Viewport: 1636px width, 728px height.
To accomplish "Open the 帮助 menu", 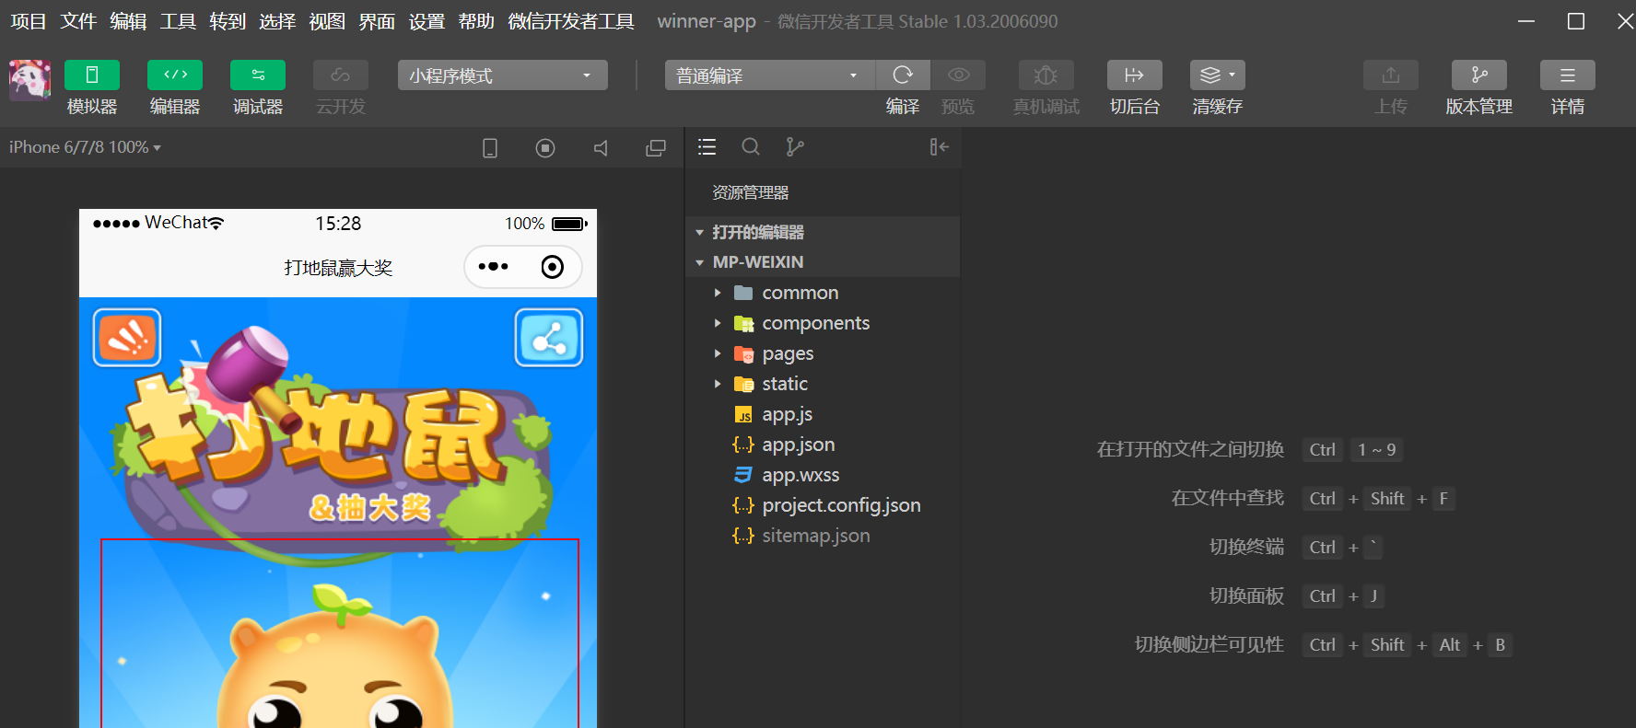I will (x=476, y=21).
